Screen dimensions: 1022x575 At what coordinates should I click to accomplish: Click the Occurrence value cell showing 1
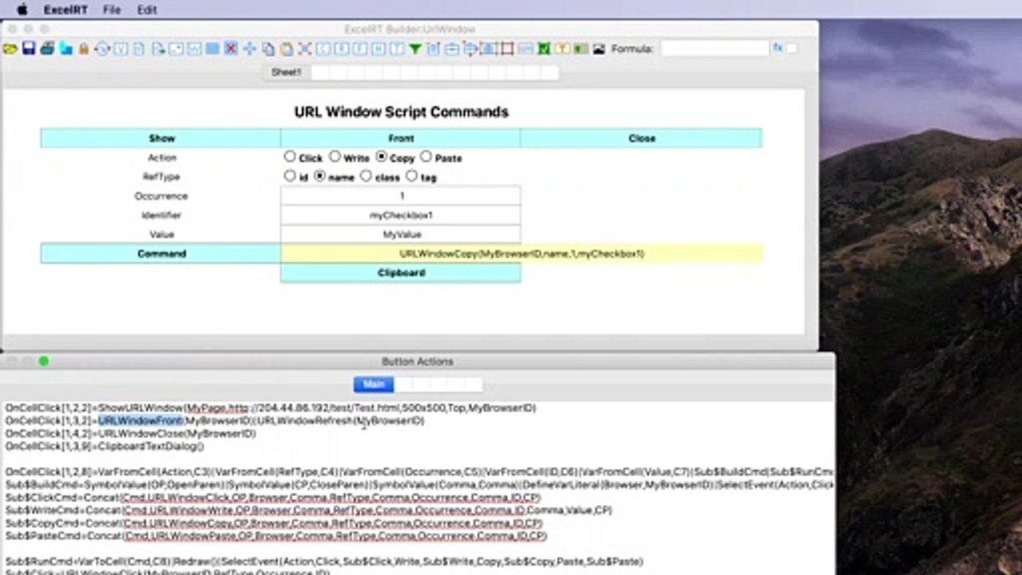pos(401,196)
